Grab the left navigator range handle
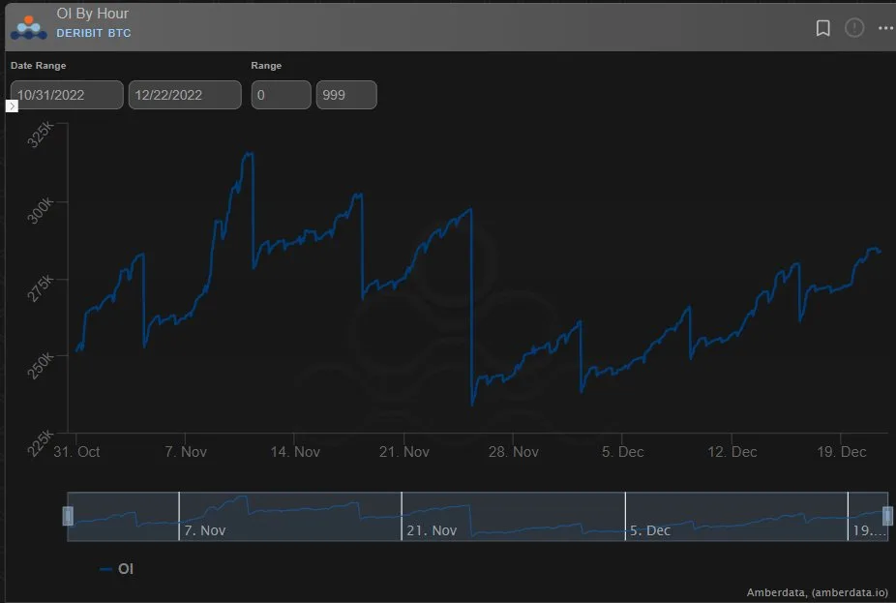Image resolution: width=896 pixels, height=603 pixels. tap(68, 516)
